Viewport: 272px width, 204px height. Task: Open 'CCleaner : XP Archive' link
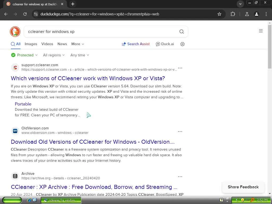coord(94,187)
